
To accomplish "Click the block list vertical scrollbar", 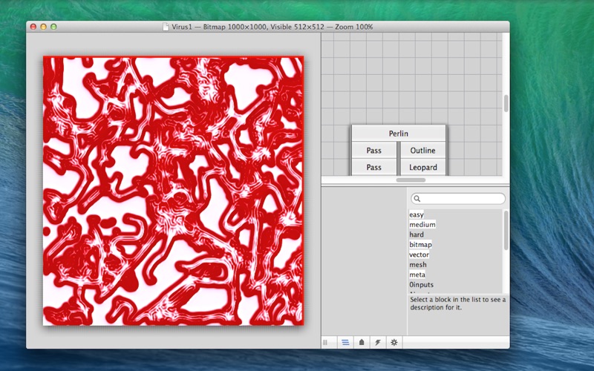I will pos(506,230).
